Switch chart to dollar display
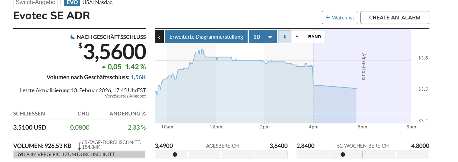Viewport: 458px width, 162px height. [x=284, y=37]
